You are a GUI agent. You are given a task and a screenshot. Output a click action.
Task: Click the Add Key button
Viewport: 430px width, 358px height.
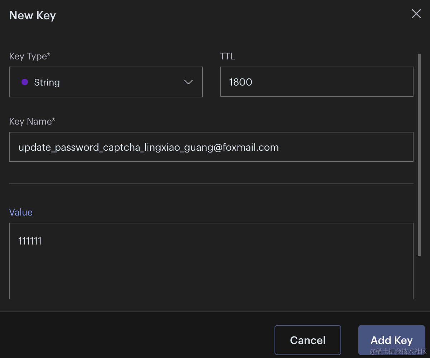(391, 340)
